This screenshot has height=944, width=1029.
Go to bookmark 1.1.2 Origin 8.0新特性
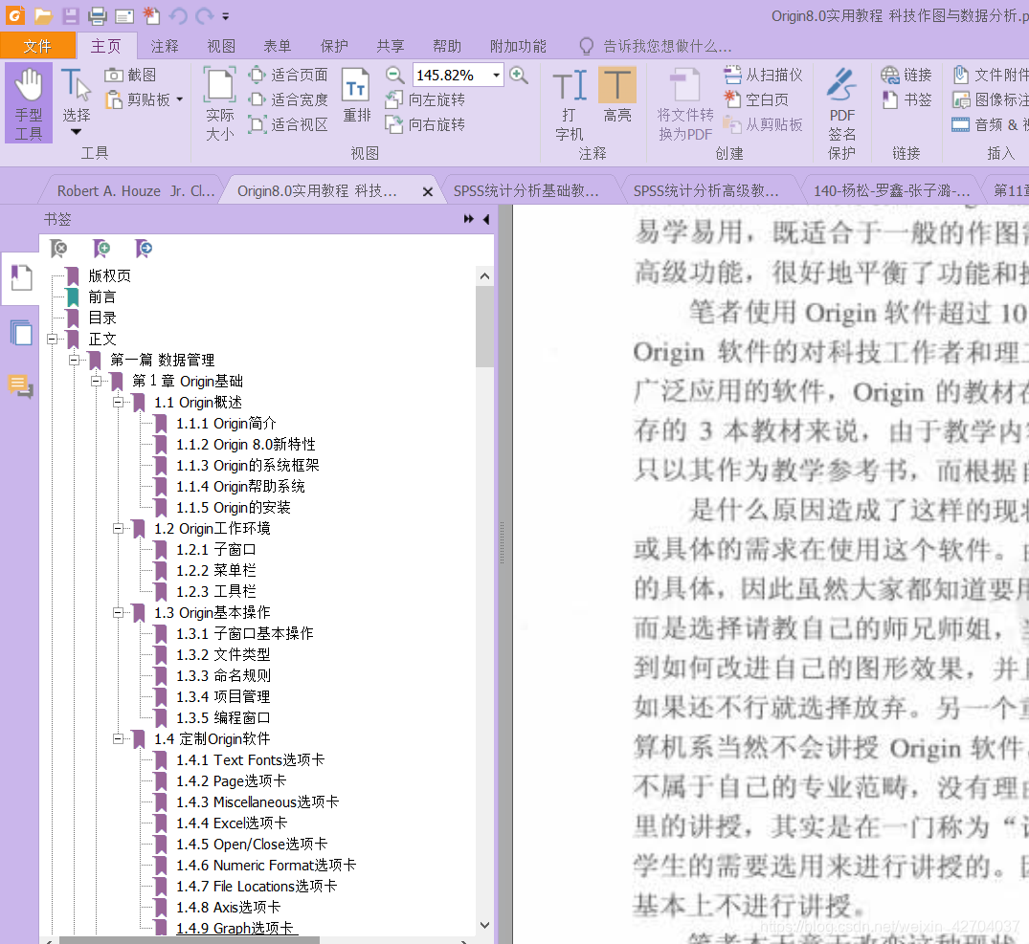click(x=245, y=445)
